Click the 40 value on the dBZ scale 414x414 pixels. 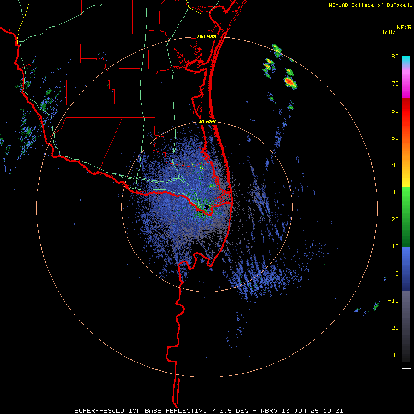pyautogui.click(x=395, y=165)
